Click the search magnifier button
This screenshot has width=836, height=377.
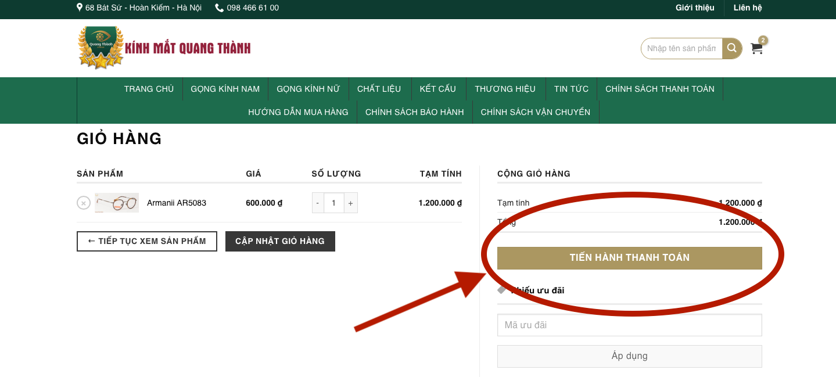pyautogui.click(x=732, y=49)
